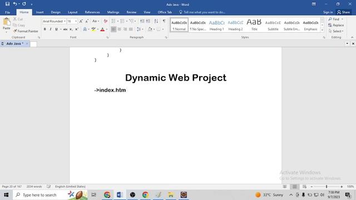This screenshot has width=356, height=200.
Task: Click the Tell me search field
Action: point(202,12)
